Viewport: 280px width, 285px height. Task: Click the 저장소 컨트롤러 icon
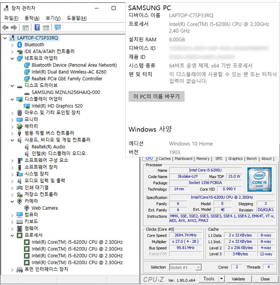coord(20,194)
